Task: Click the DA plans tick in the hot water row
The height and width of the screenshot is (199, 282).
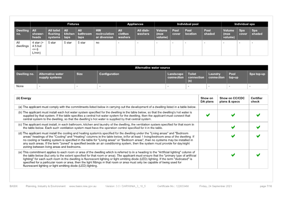Action: [208, 115]
